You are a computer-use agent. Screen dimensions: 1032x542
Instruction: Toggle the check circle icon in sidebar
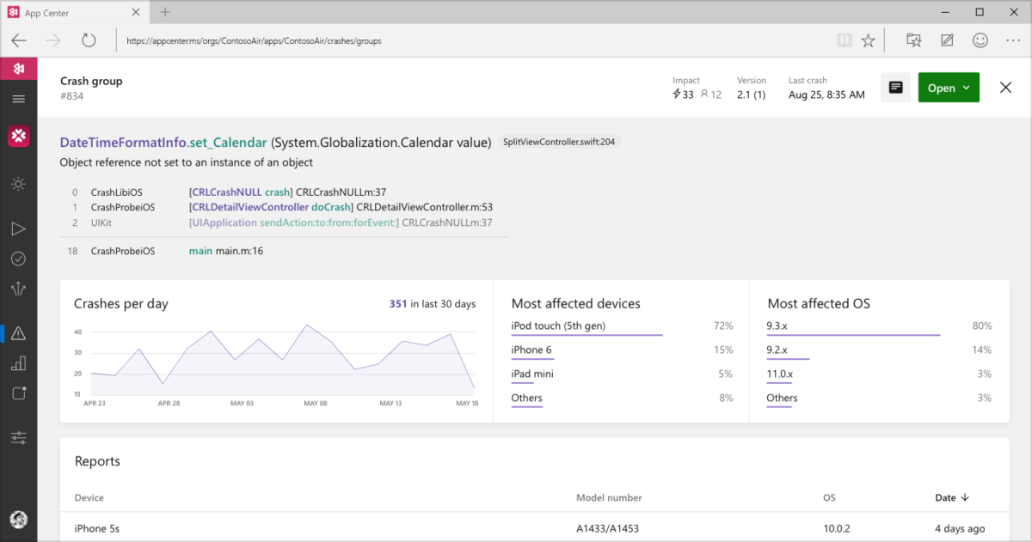18,259
